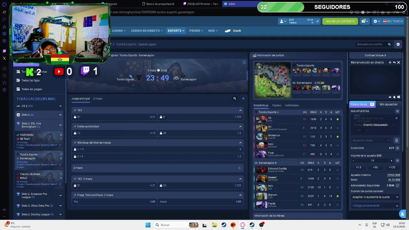Favorite the PARIVISION vs BB Team match
This screenshot has height=230, width=409.
[60, 145]
